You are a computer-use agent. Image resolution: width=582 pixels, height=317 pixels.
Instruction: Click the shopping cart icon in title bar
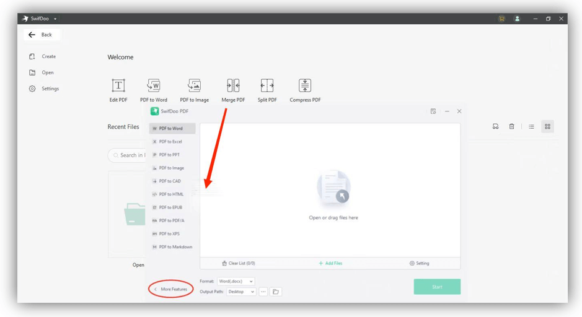coord(502,19)
